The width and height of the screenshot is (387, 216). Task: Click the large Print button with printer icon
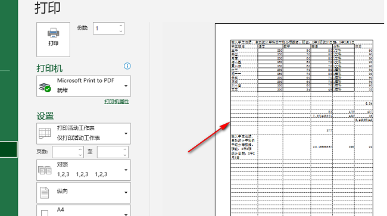54,39
